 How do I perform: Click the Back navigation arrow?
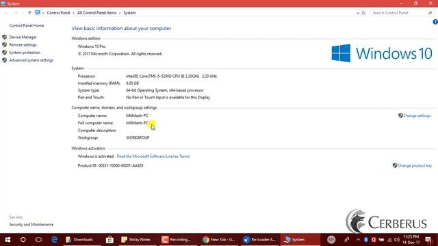click(6, 13)
